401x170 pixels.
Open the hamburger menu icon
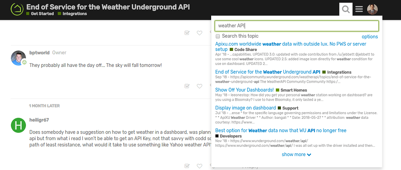click(x=359, y=10)
